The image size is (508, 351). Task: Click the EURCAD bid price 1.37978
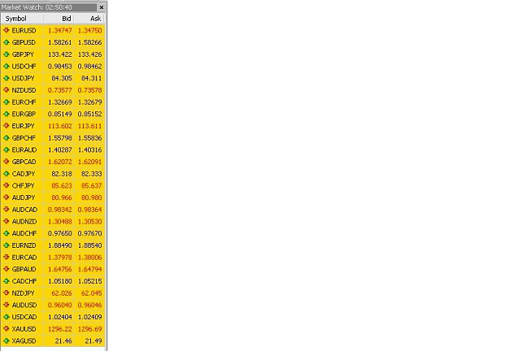tap(60, 258)
